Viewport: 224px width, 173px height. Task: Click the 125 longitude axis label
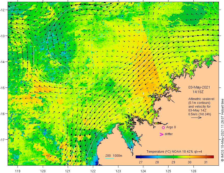[x=169, y=171]
